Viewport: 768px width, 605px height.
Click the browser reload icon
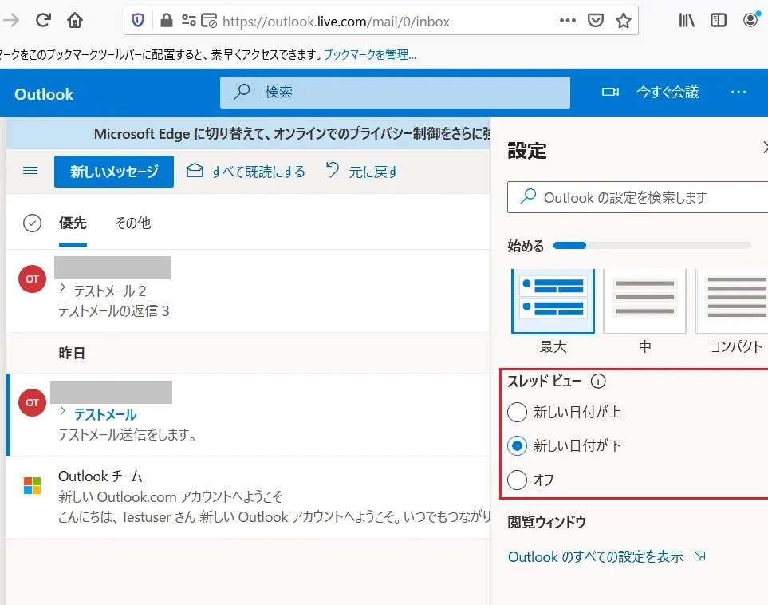pyautogui.click(x=43, y=21)
